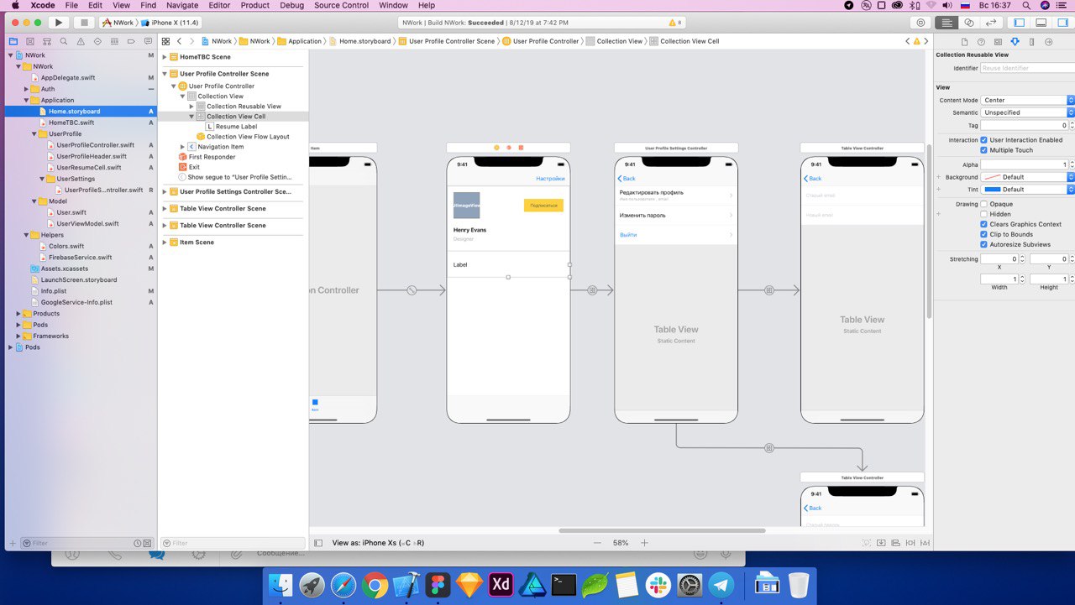Toggle the Inspectors panel visibility
1075x605 pixels.
tap(1062, 23)
